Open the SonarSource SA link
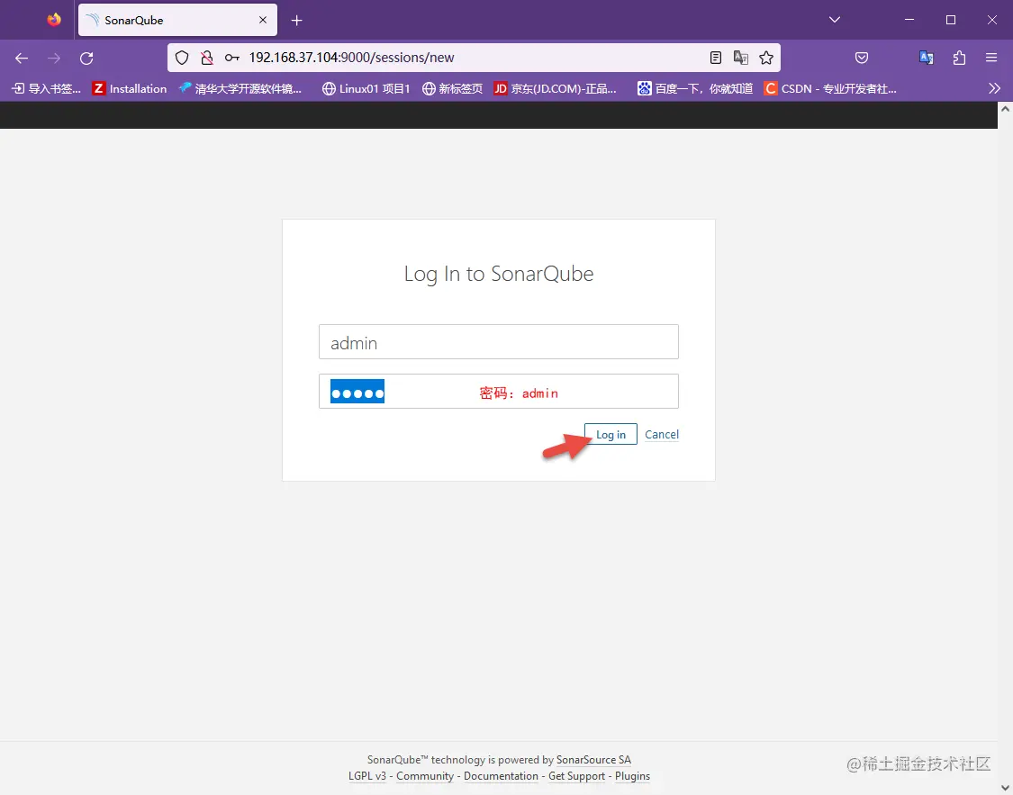This screenshot has height=795, width=1013. (593, 760)
